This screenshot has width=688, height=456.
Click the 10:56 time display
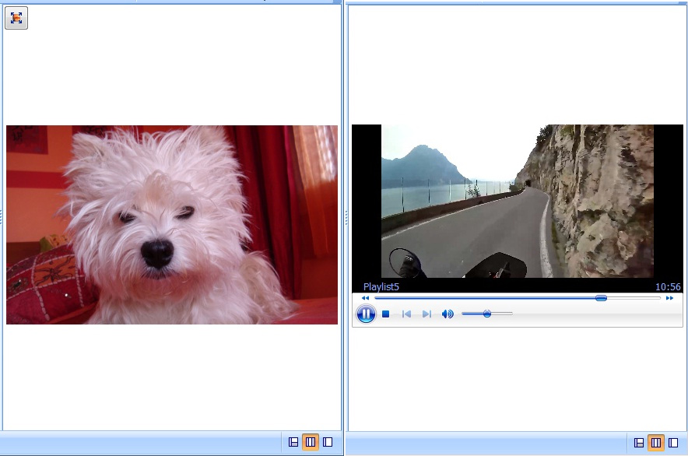click(x=668, y=286)
